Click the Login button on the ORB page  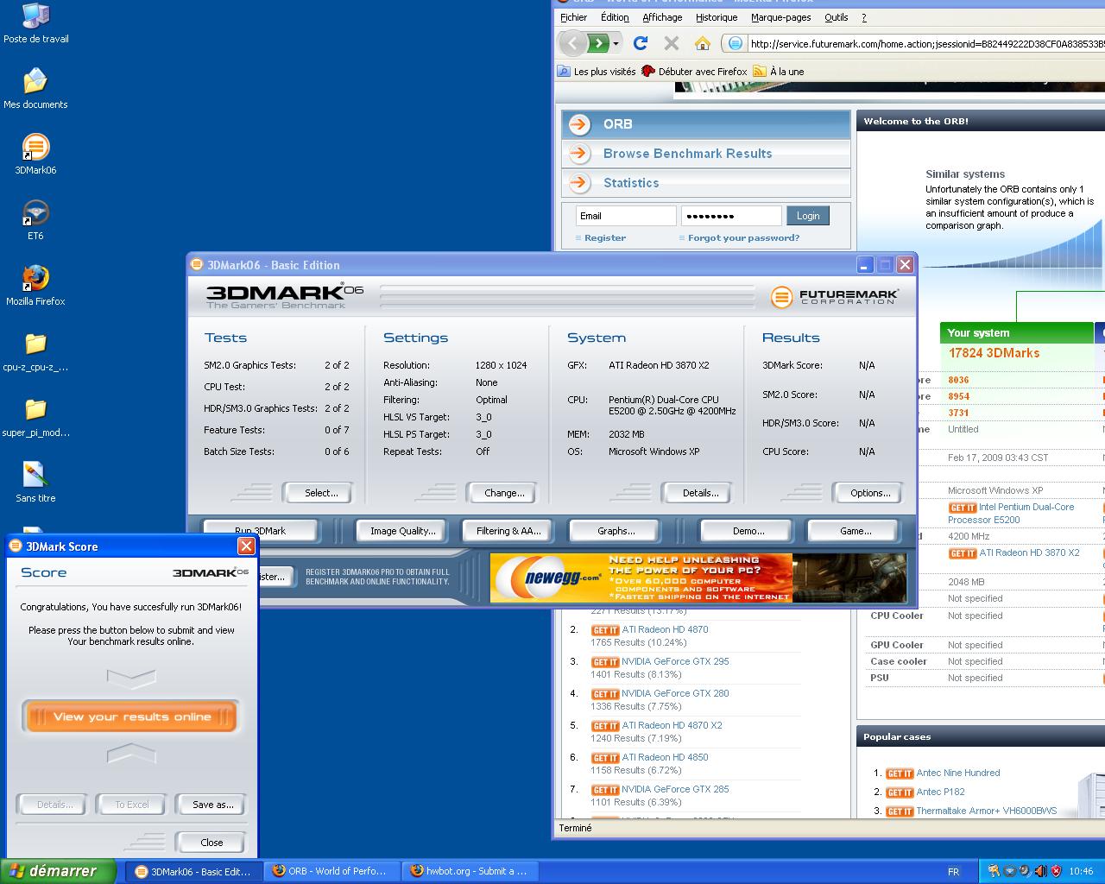tap(808, 216)
